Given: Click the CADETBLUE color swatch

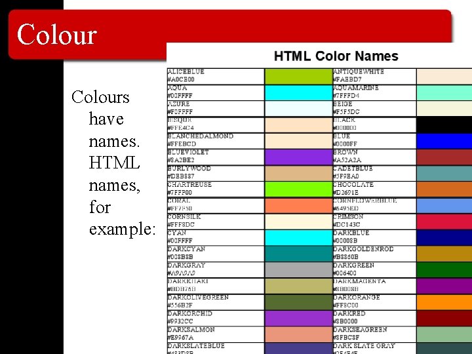Looking at the screenshot, I should 444,173.
